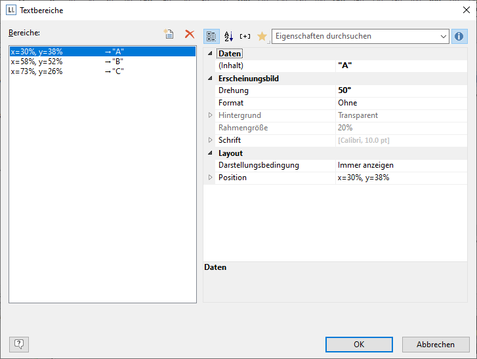
Task: Collapse the Daten property group
Action: 210,54
